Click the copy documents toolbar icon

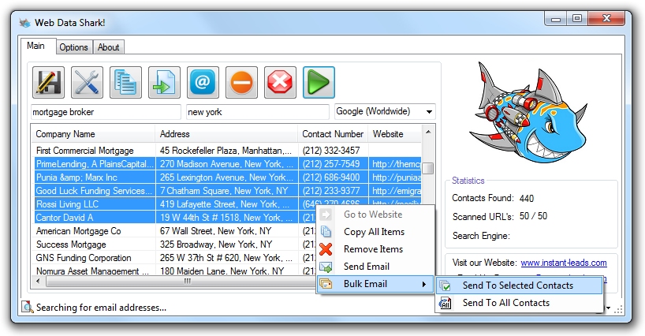pyautogui.click(x=126, y=82)
